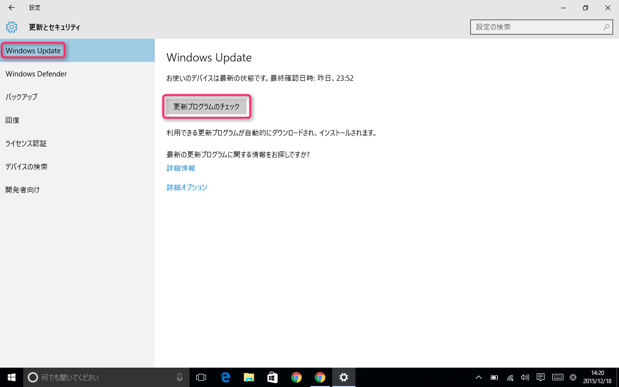The image size is (619, 387).
Task: Click the 更新プログラムのチェック button
Action: 206,106
